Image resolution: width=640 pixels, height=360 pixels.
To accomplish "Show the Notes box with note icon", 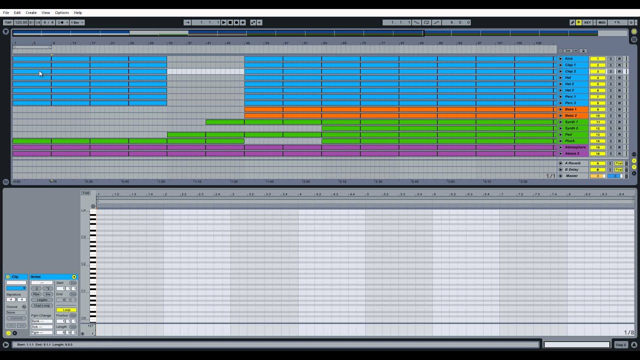I will (x=8, y=333).
